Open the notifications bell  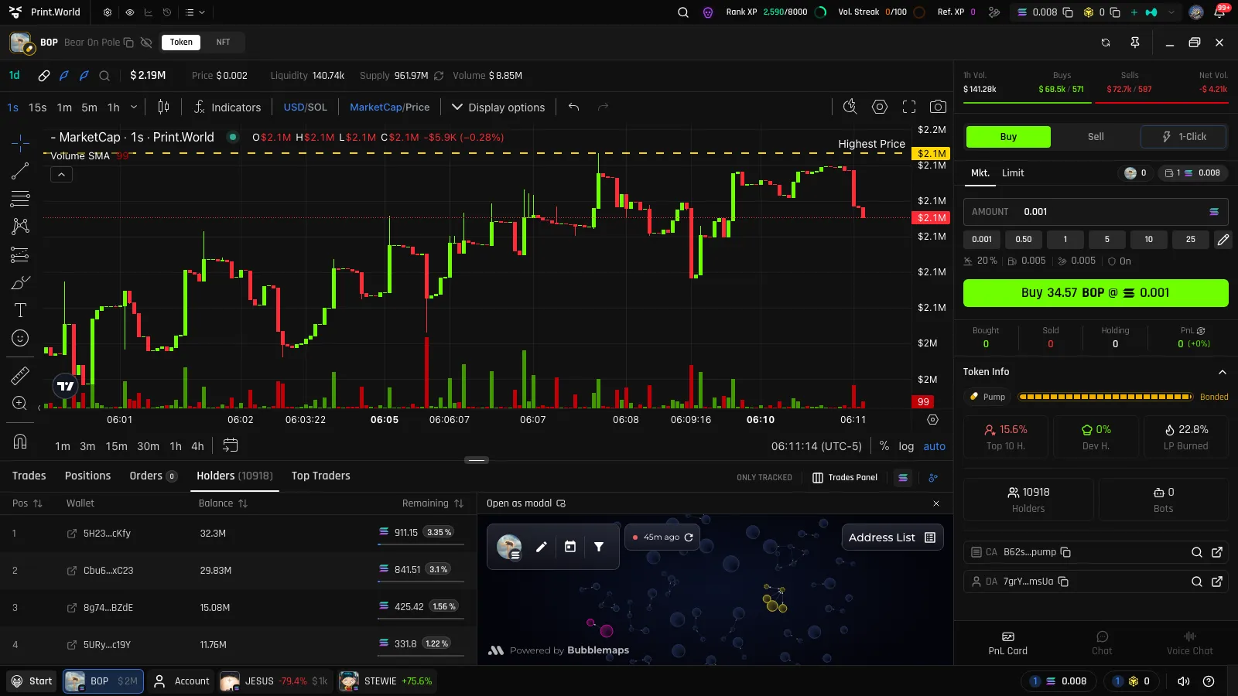1219,12
